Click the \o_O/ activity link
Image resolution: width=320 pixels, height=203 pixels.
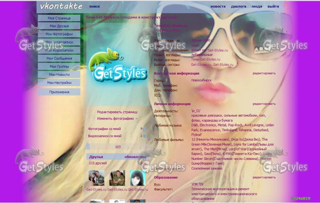point(196,111)
